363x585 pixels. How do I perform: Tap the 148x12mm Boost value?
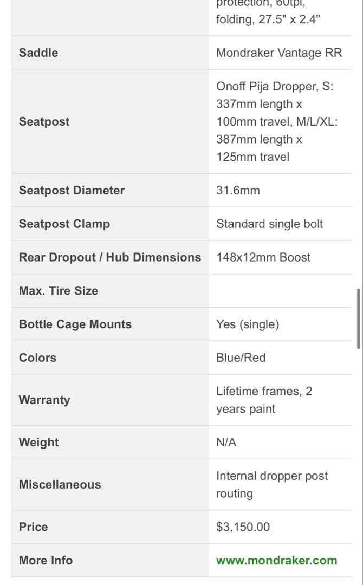tap(263, 257)
